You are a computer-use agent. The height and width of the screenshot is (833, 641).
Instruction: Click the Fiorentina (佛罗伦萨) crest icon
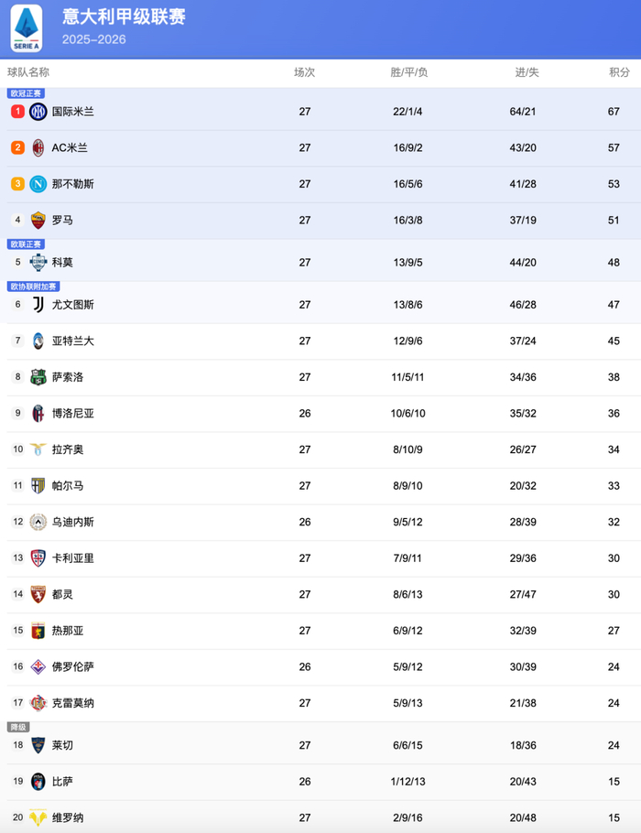38,666
